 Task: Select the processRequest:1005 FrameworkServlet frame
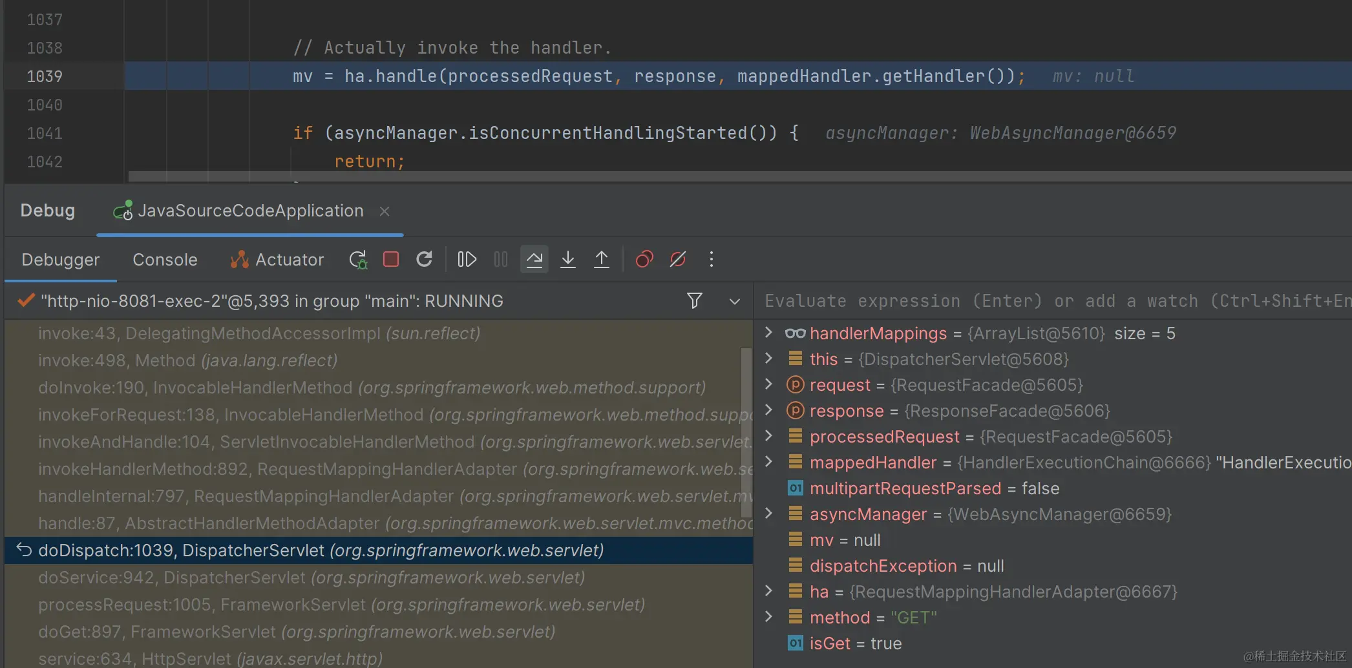point(379,605)
